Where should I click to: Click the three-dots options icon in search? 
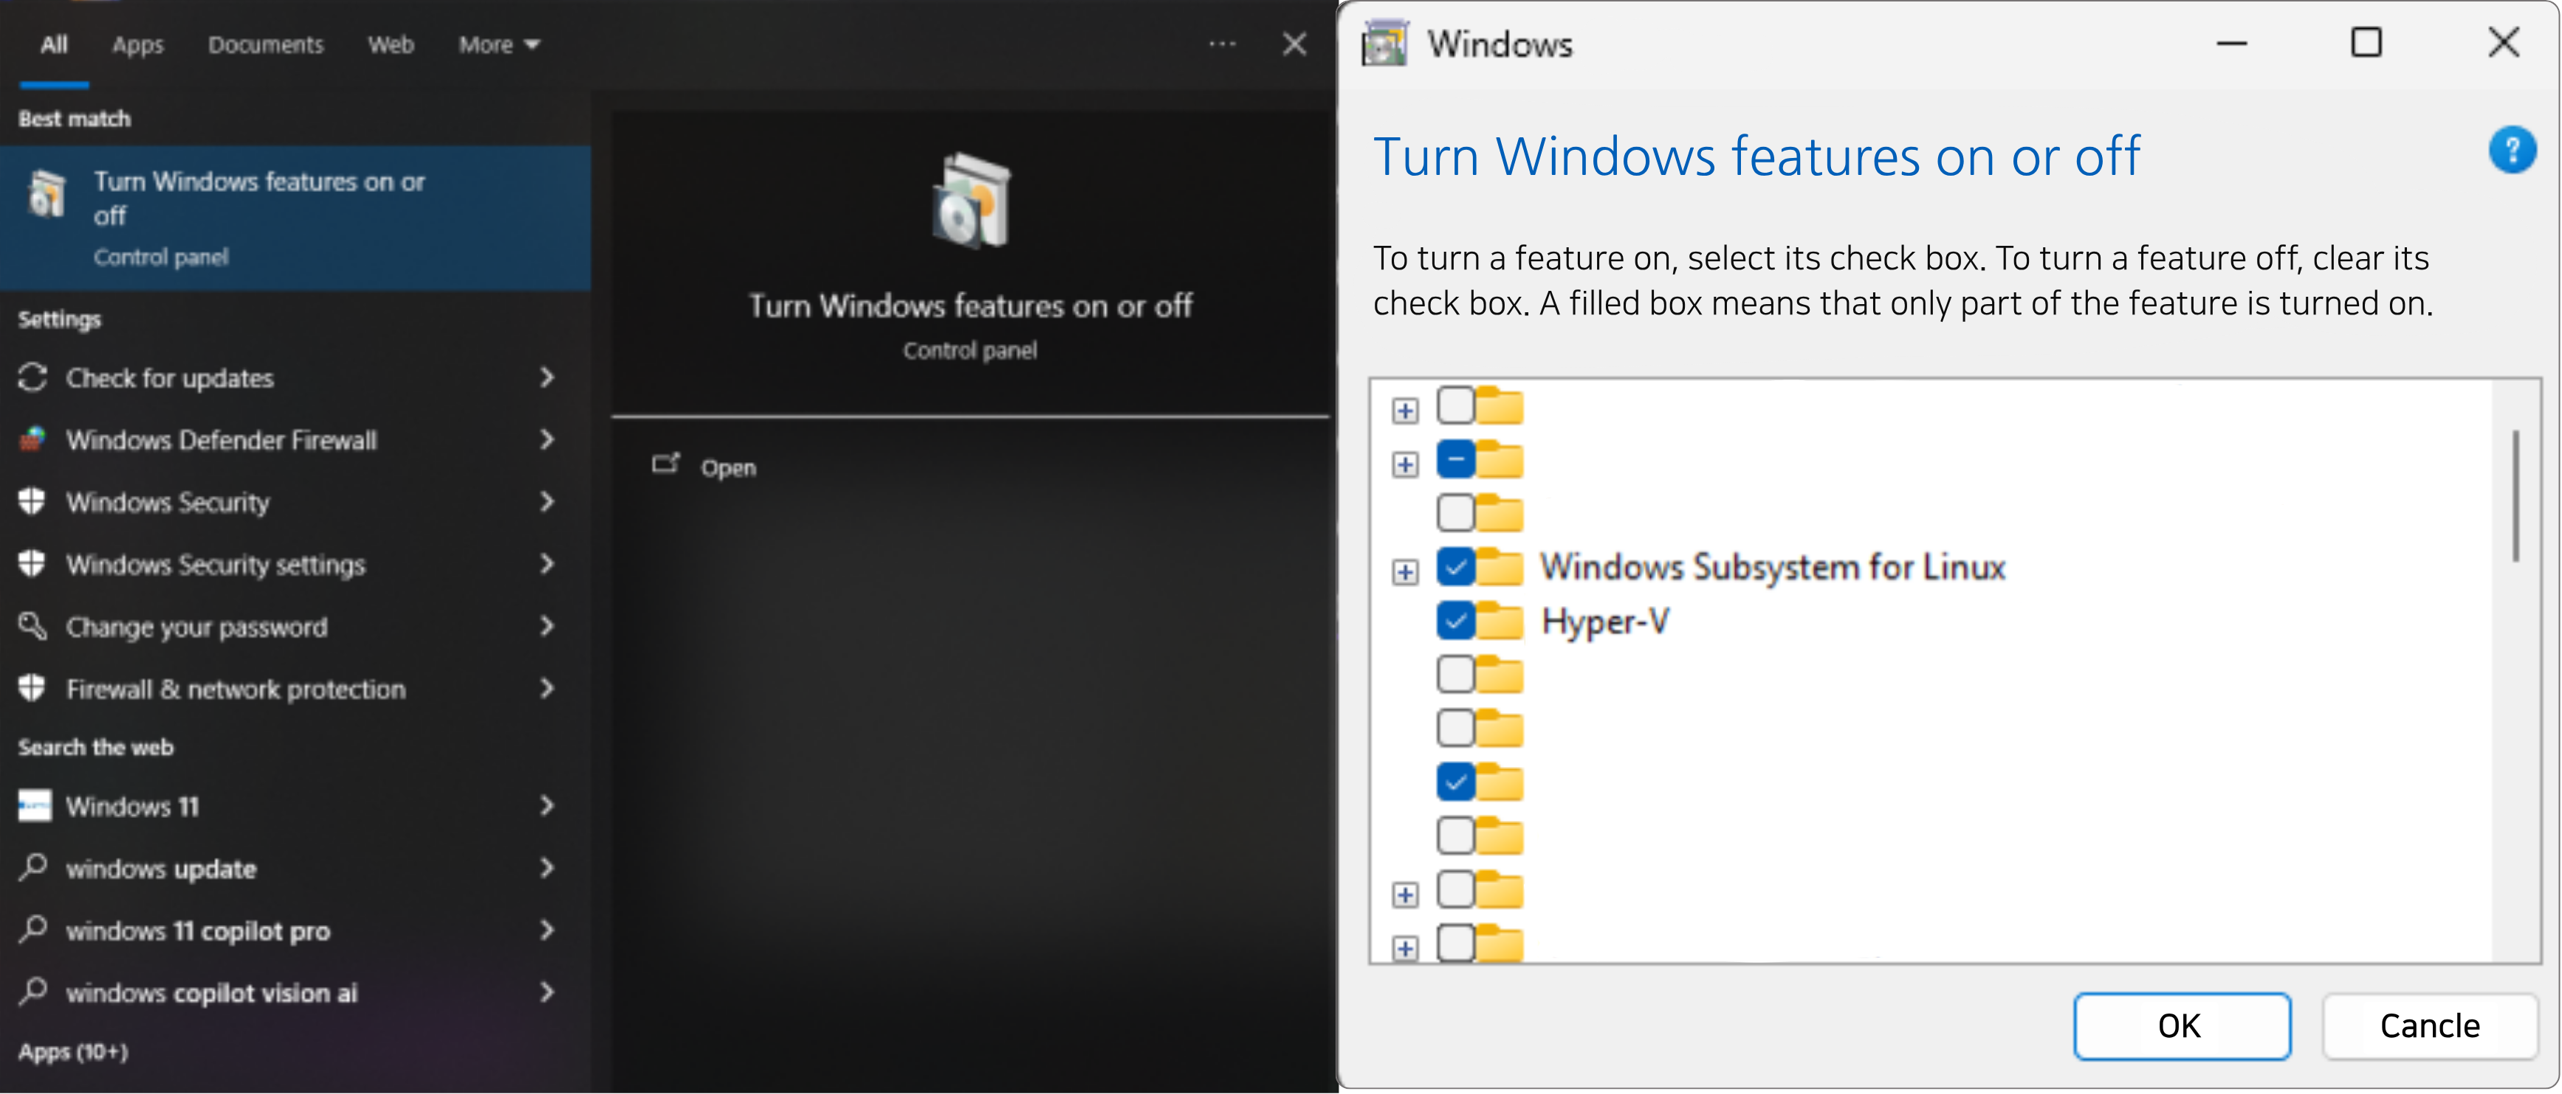(x=1223, y=44)
